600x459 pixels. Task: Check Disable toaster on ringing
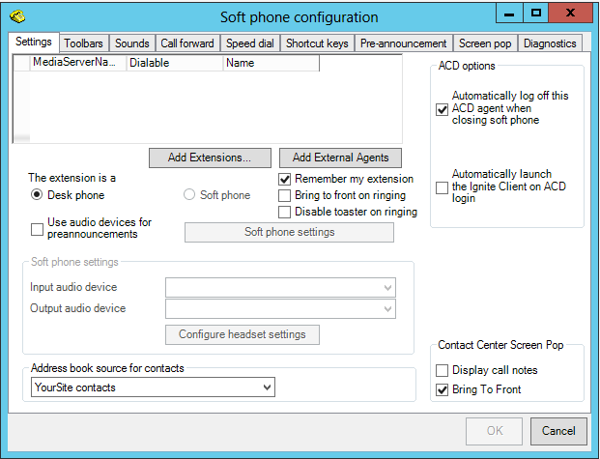(x=285, y=212)
